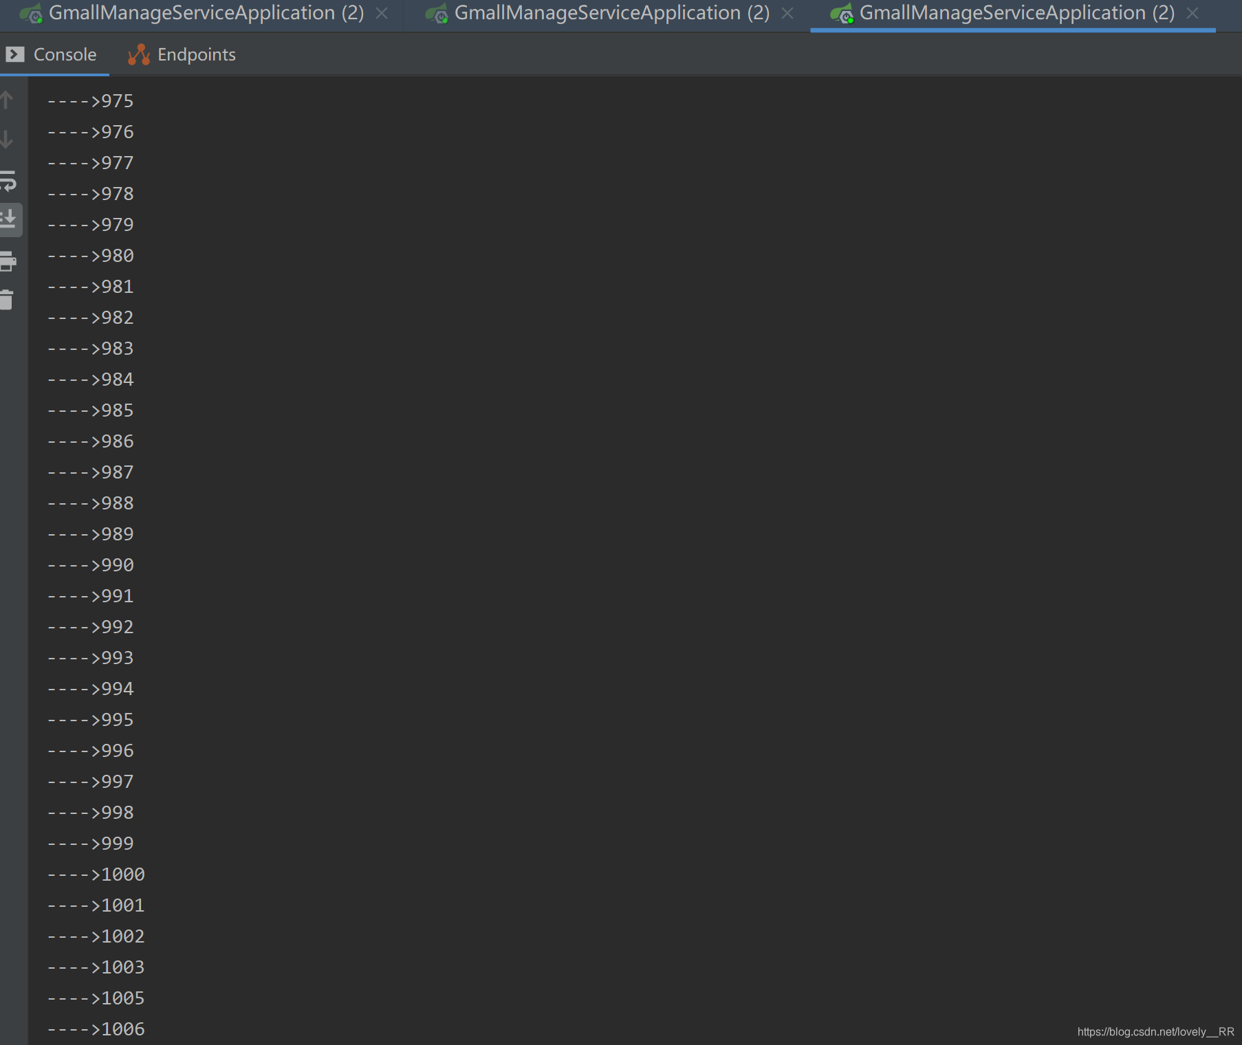The image size is (1242, 1045).
Task: Click console line ---->997
Action: point(90,782)
